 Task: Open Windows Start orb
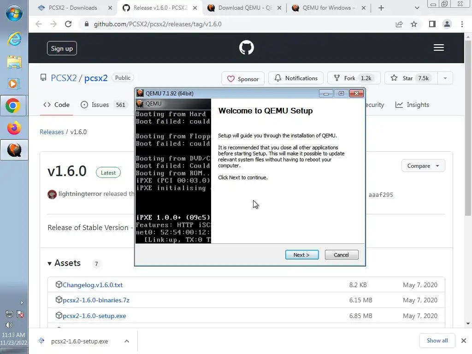(14, 13)
